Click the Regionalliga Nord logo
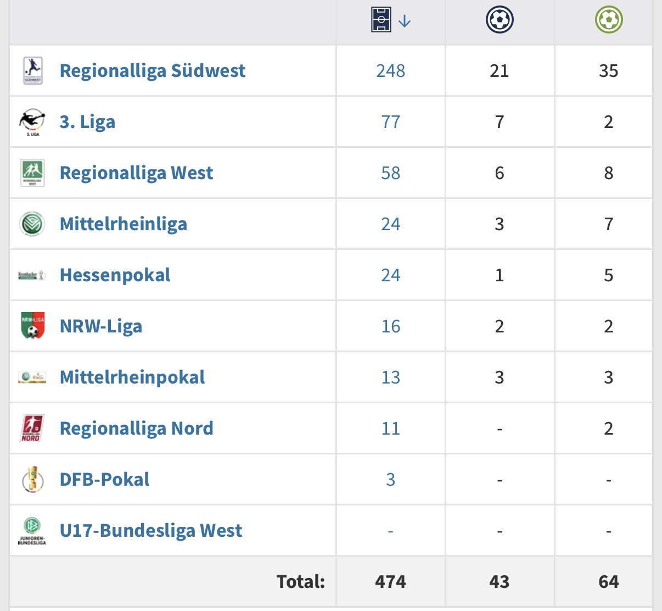The height and width of the screenshot is (611, 662). [32, 429]
